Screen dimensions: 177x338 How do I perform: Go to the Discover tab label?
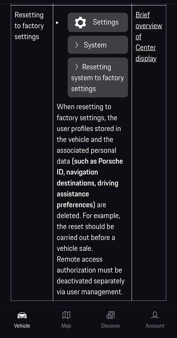[111, 326]
